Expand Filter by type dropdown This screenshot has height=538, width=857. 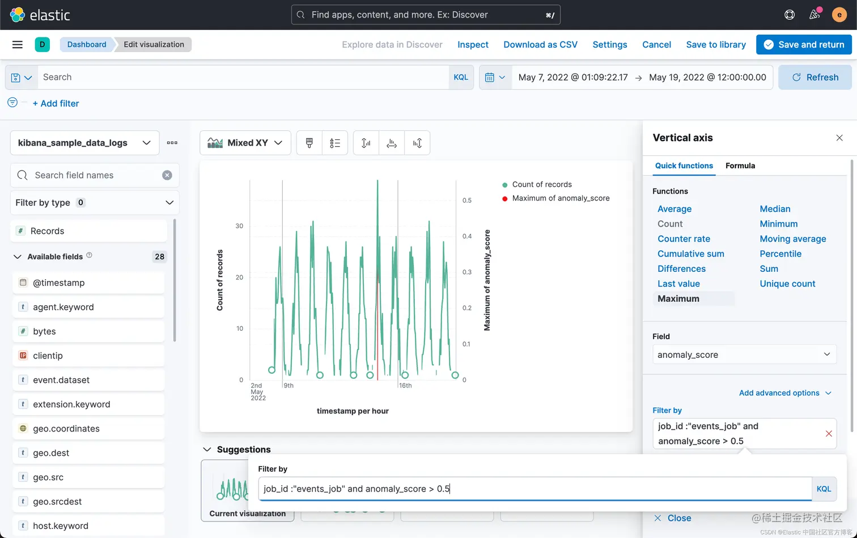click(95, 202)
